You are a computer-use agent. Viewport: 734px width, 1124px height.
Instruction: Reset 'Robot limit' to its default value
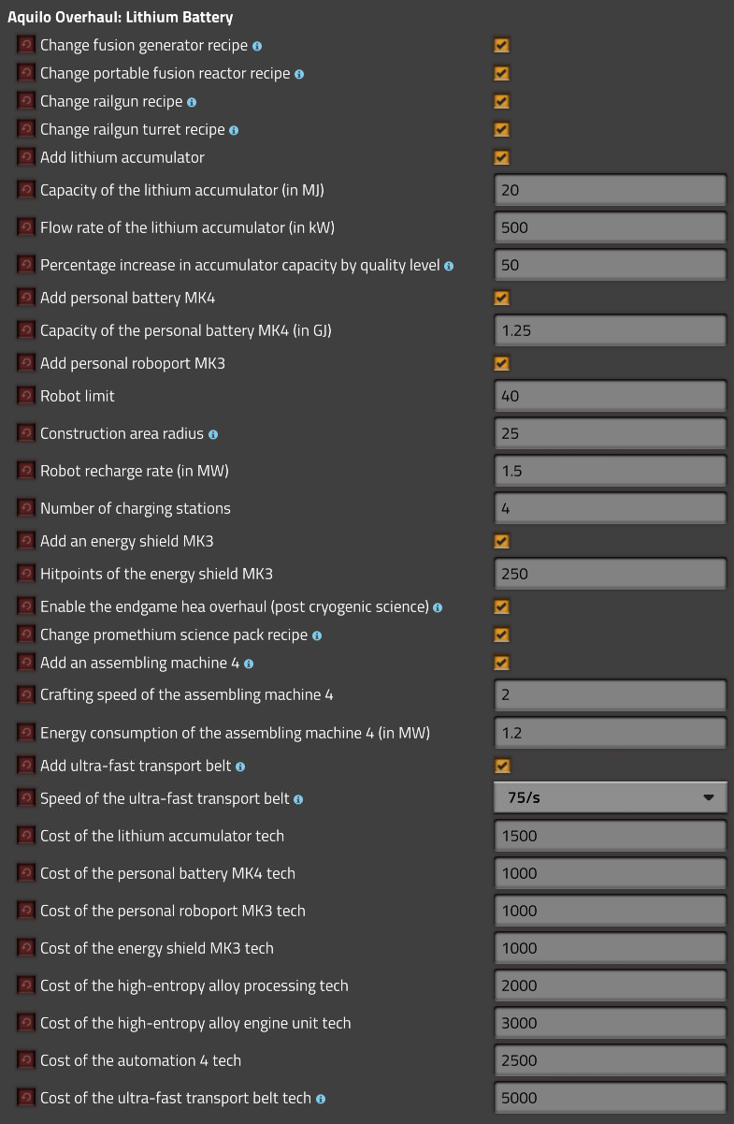click(25, 396)
